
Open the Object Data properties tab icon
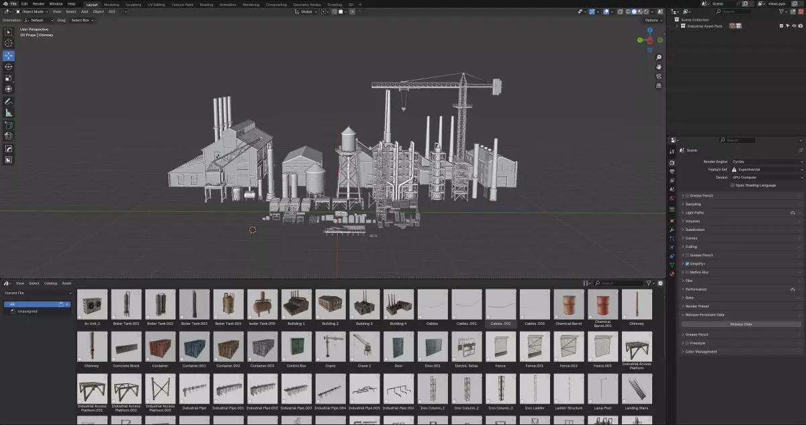coord(672,264)
